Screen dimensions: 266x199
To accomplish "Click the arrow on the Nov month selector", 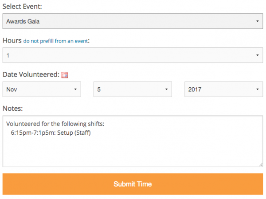I will (75, 90).
